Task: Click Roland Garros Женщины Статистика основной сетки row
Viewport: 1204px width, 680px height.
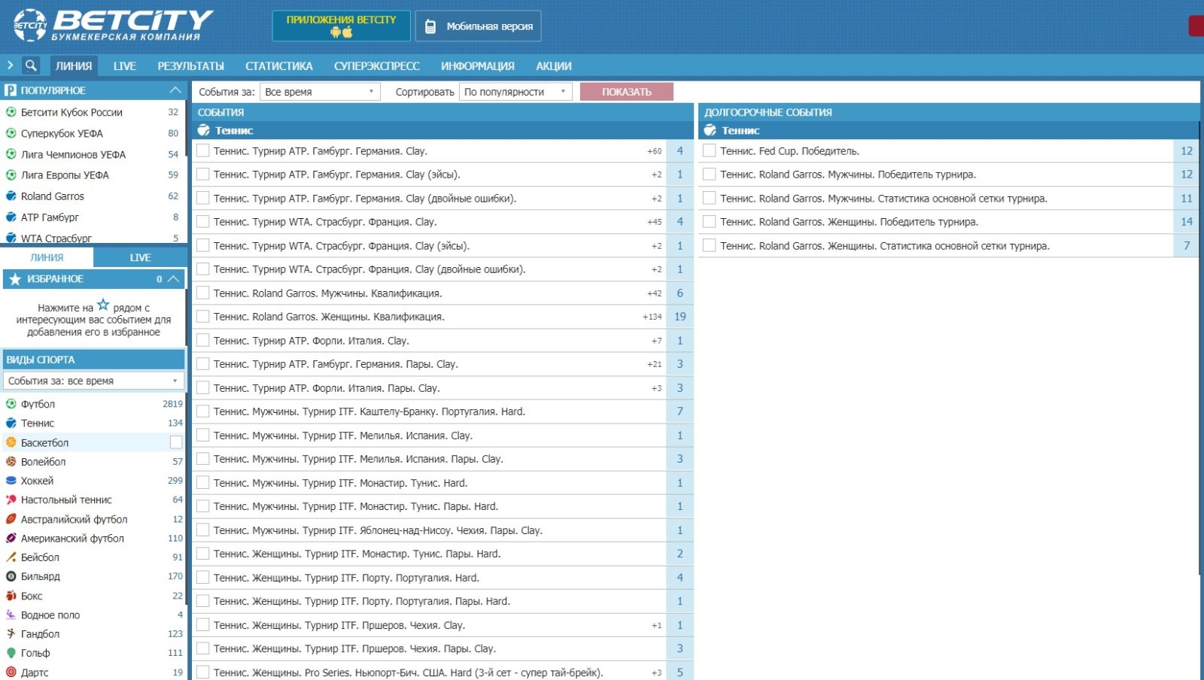Action: tap(949, 245)
